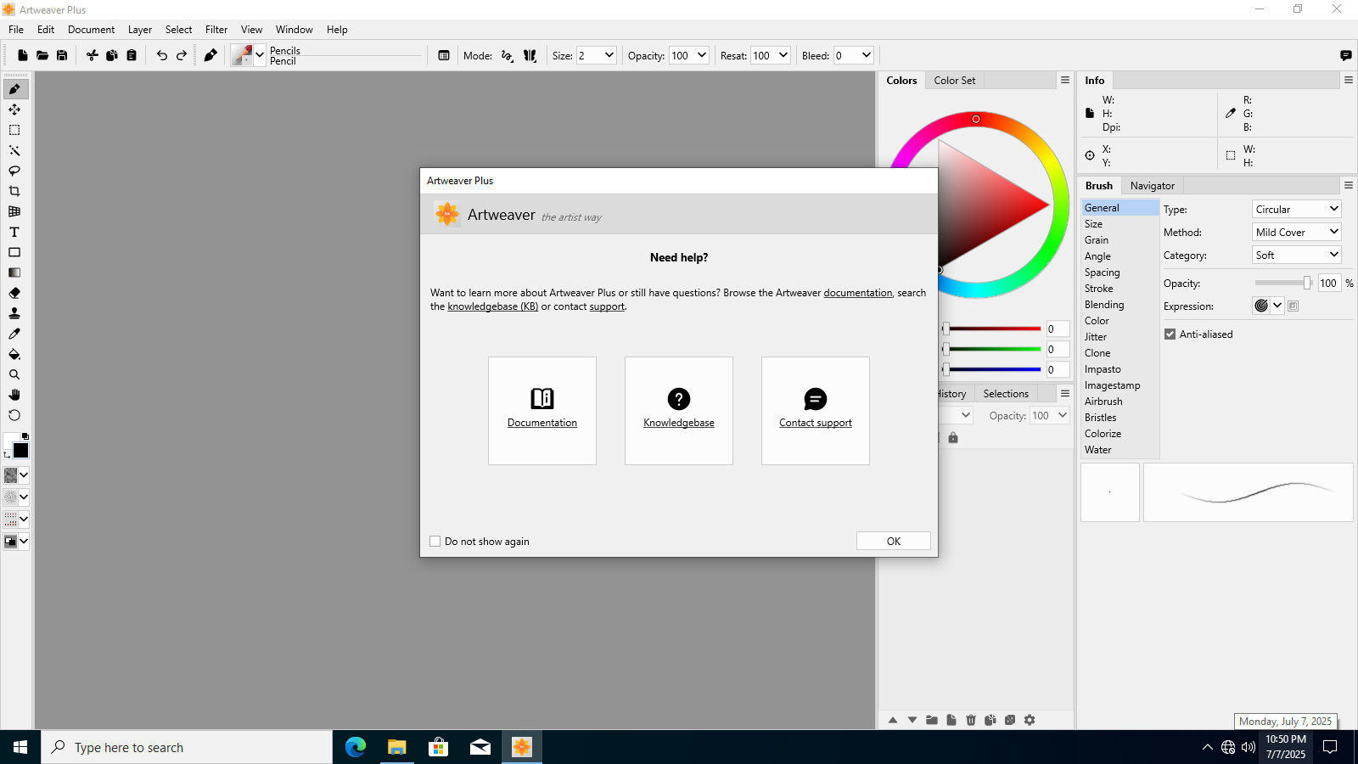
Task: Switch to Color Set tab
Action: 955,81
